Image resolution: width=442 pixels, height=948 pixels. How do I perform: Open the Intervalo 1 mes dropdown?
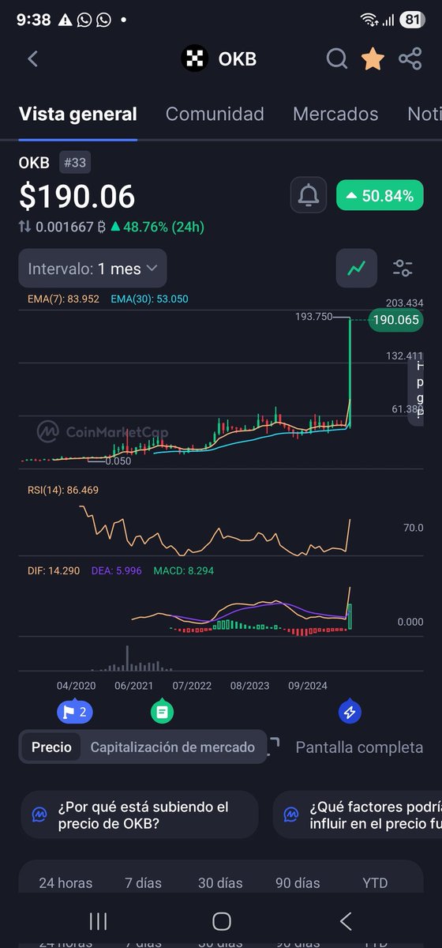tap(92, 269)
